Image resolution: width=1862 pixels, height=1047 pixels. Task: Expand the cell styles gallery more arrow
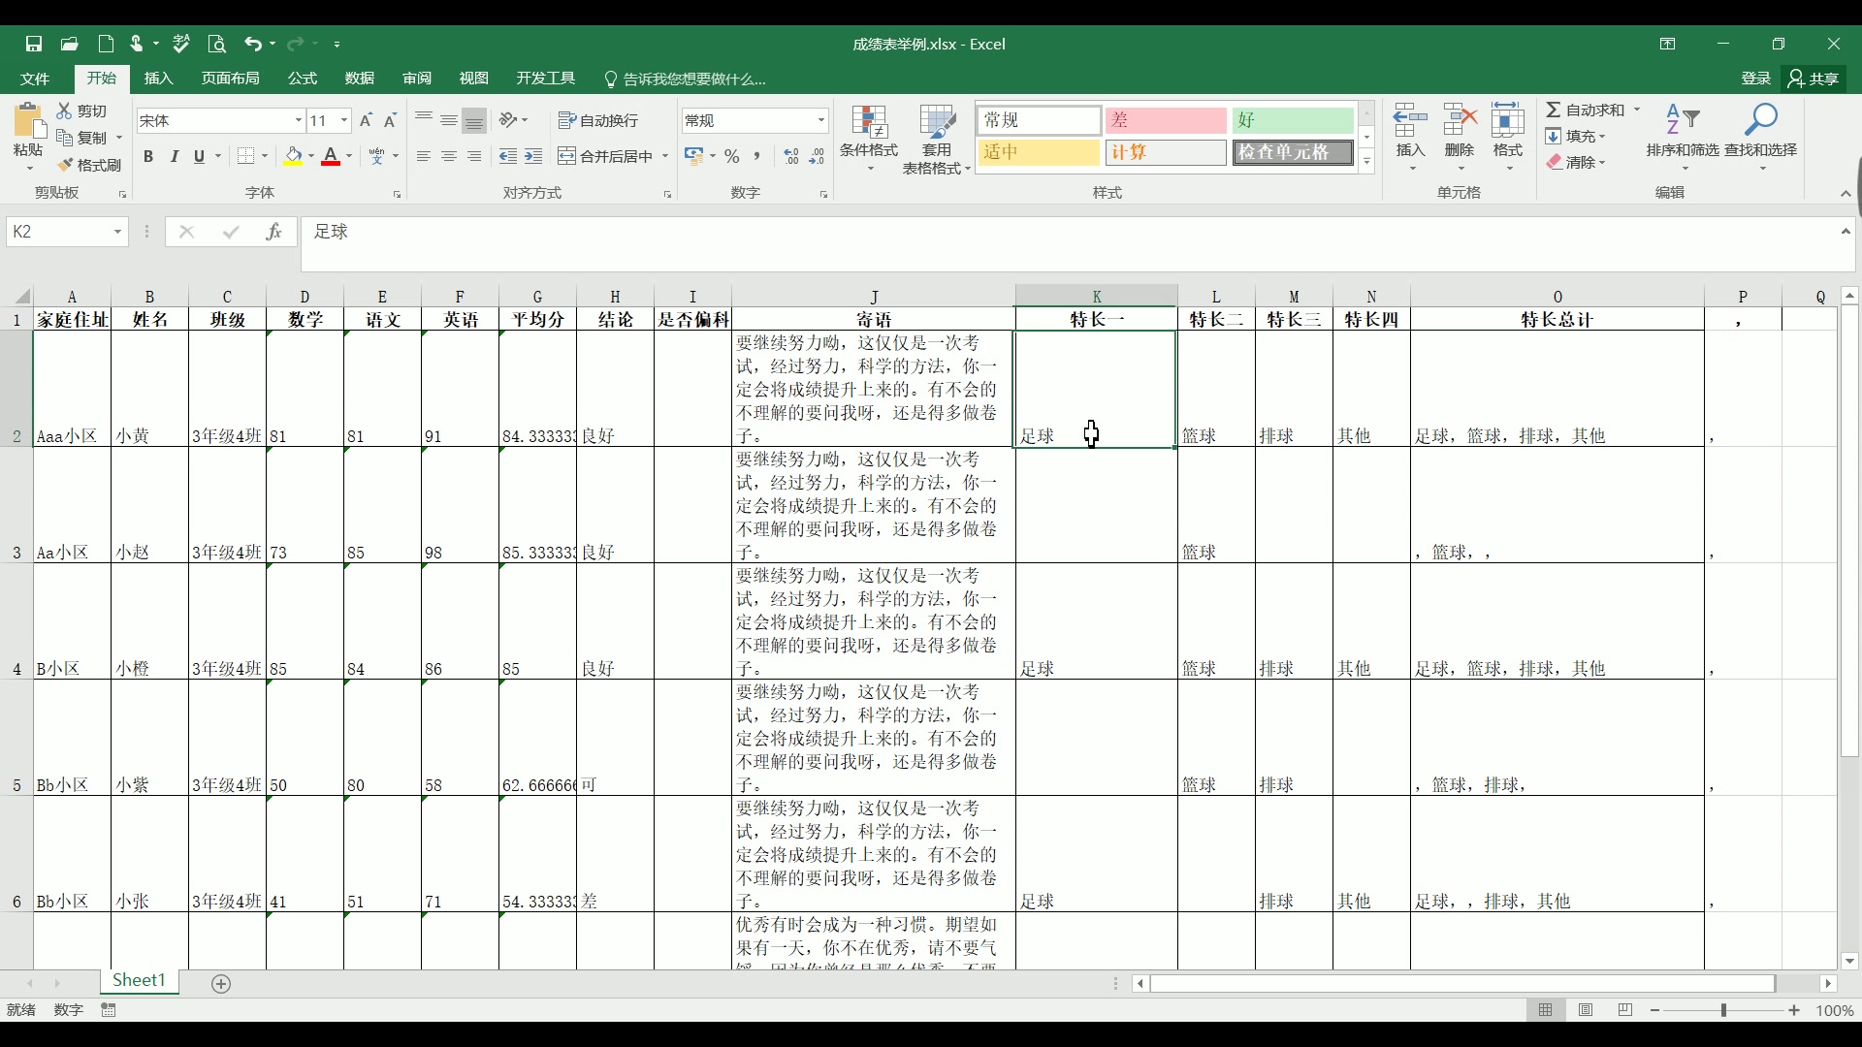click(x=1366, y=161)
